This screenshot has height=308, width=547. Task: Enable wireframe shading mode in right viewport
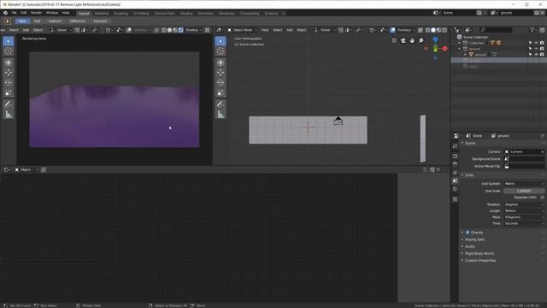427,30
